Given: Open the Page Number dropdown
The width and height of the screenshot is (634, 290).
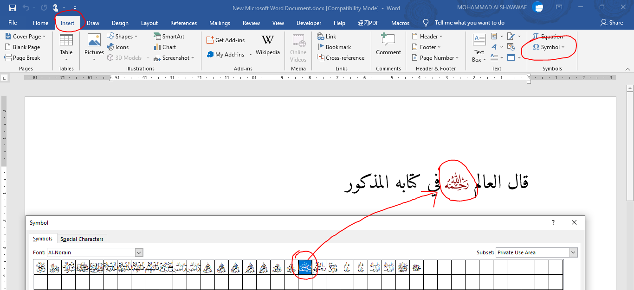Looking at the screenshot, I should (435, 58).
